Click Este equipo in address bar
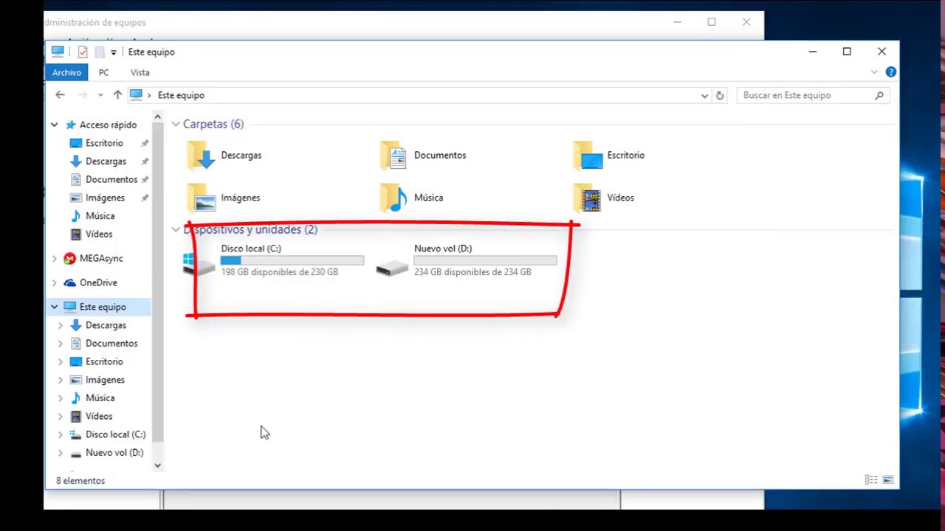This screenshot has height=531, width=945. (x=181, y=95)
